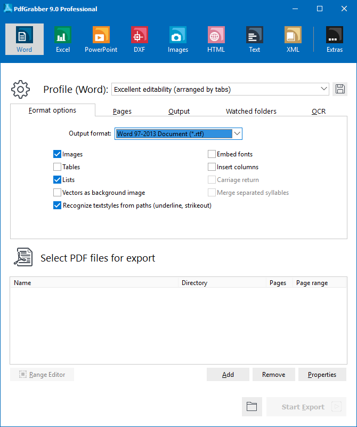357x427 pixels.
Task: Click the Page range column header
Action: [x=319, y=283]
